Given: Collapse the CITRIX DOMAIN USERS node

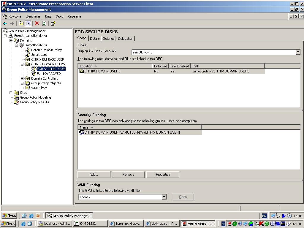Looking at the screenshot, I should 22,64.
